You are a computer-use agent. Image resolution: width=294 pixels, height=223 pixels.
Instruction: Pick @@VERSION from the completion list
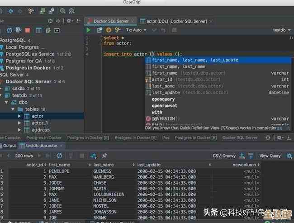coord(218,119)
